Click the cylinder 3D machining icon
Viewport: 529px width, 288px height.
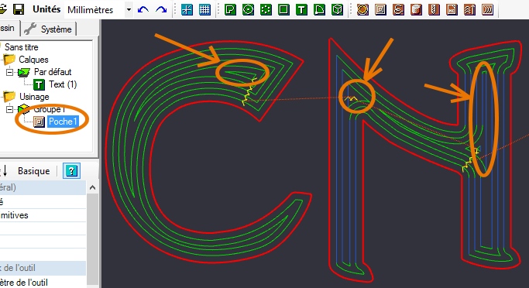pyautogui.click(x=417, y=9)
